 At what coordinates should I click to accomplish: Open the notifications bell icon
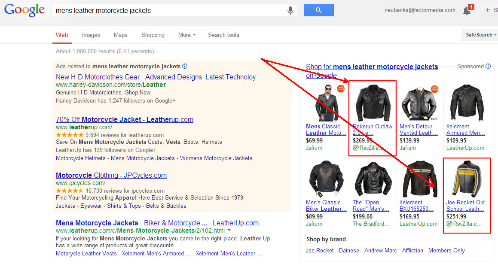(x=467, y=11)
